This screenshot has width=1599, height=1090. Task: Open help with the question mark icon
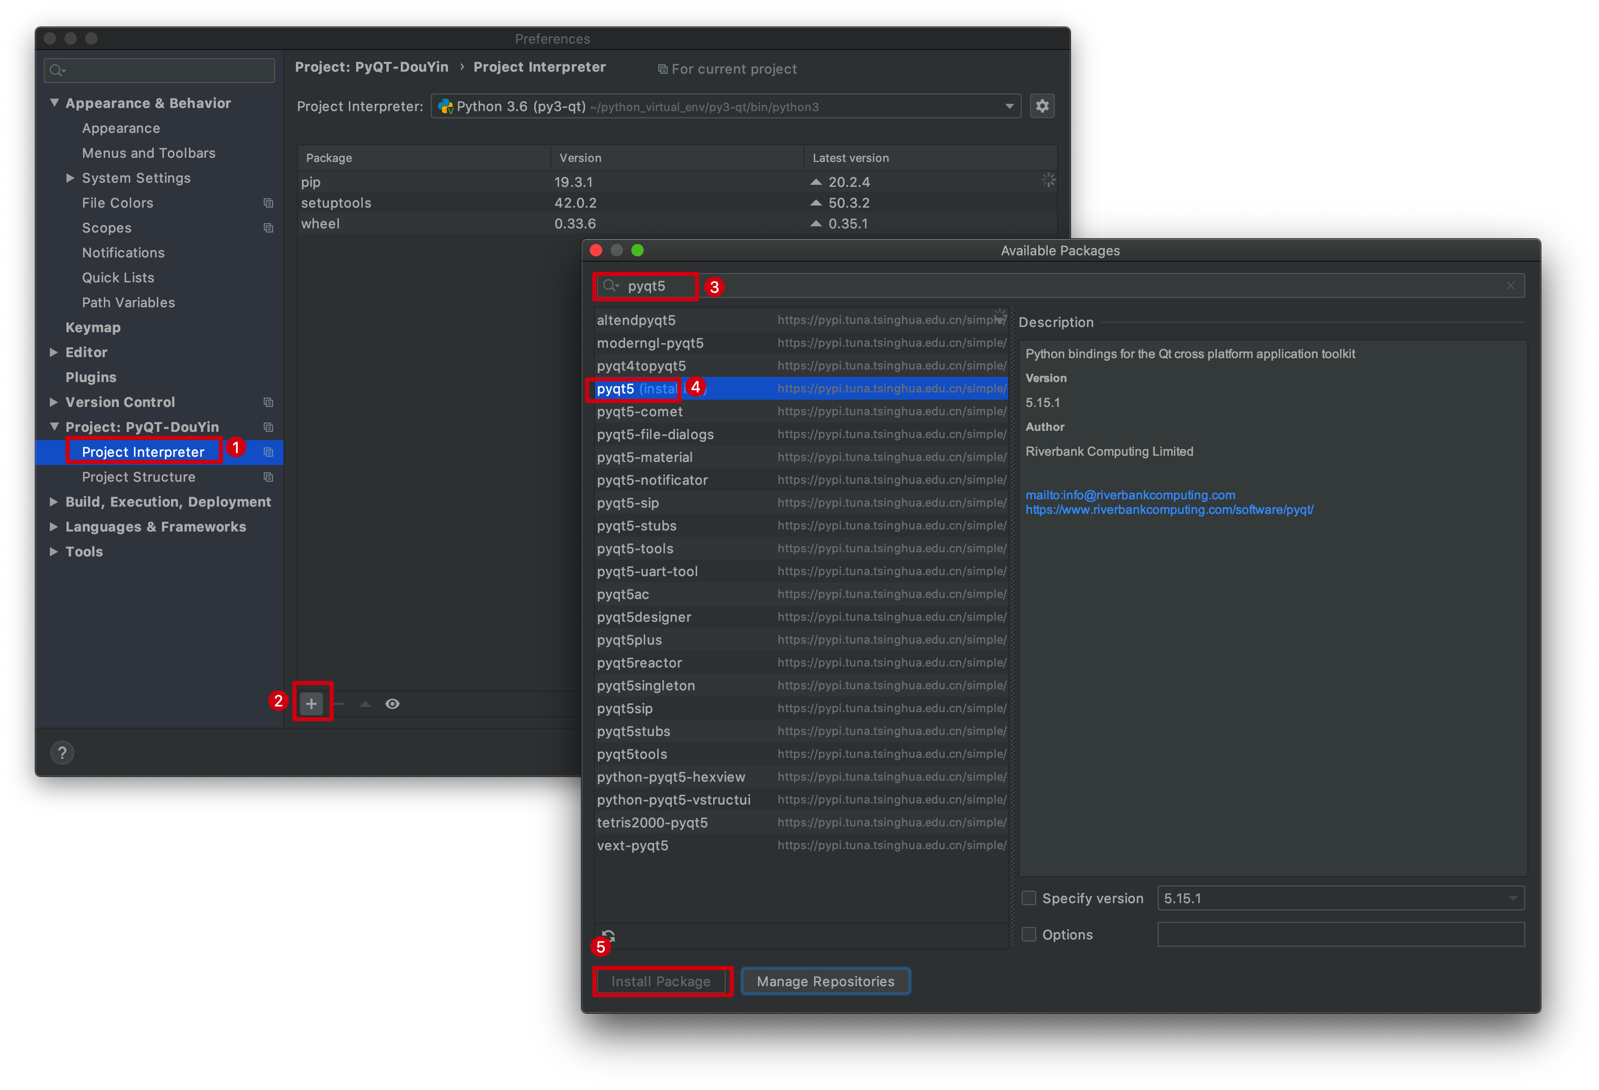click(62, 752)
